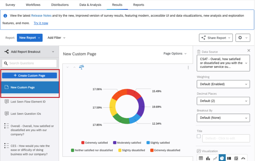The image size is (255, 161).
Task: Select the breakdown bar visualization icon
Action: click(x=229, y=158)
